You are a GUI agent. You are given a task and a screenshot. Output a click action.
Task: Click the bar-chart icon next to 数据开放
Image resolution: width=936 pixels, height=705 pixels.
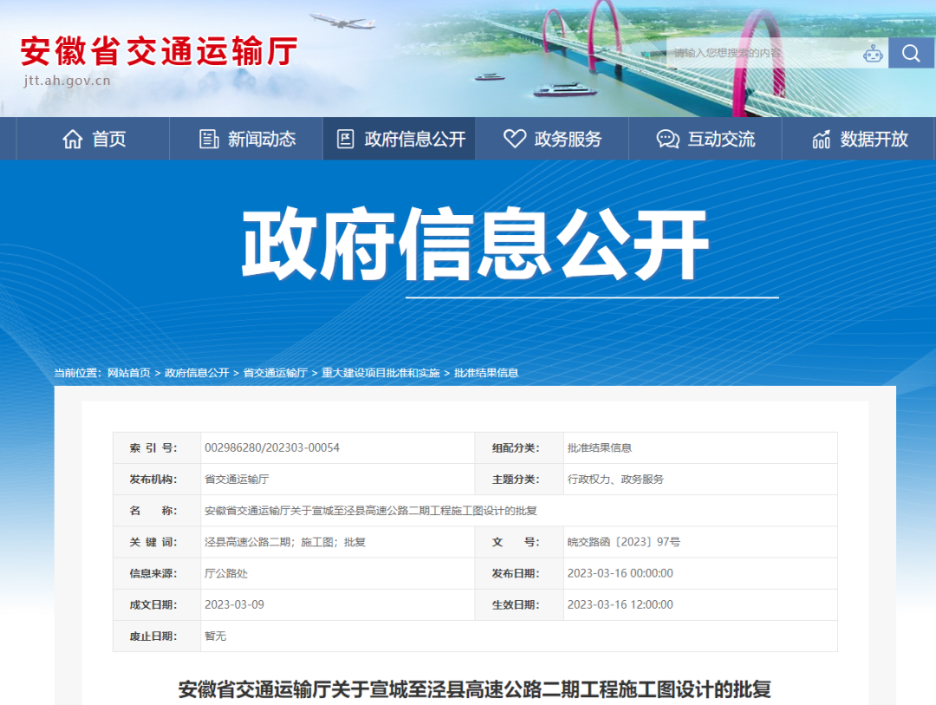820,138
